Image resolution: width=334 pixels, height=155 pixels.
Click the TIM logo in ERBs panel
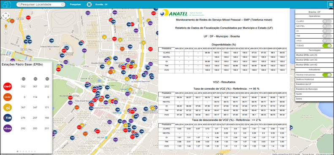(8, 118)
